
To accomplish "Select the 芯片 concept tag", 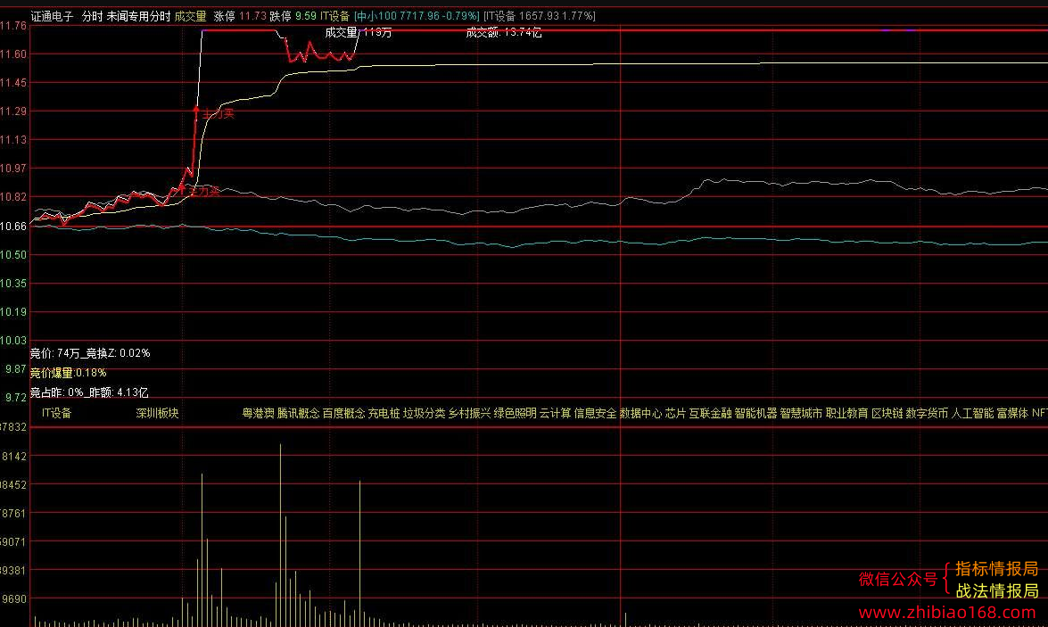I will 675,413.
